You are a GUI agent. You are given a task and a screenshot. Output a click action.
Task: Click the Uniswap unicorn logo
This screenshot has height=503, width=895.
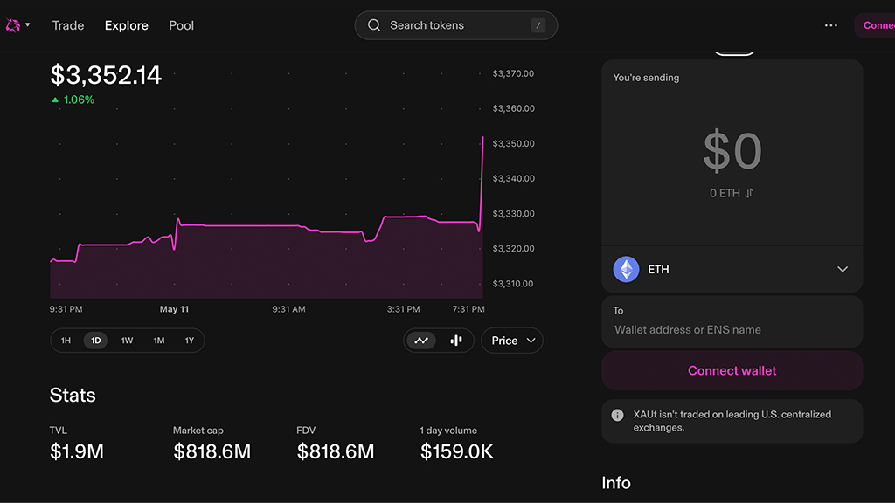(x=13, y=25)
